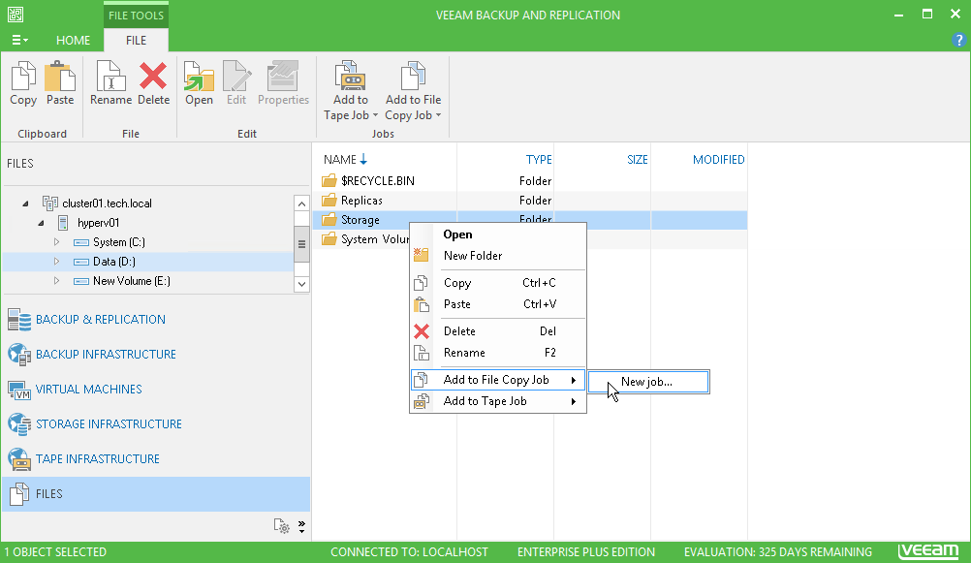Switch to the FILE ribbon tab

click(137, 41)
